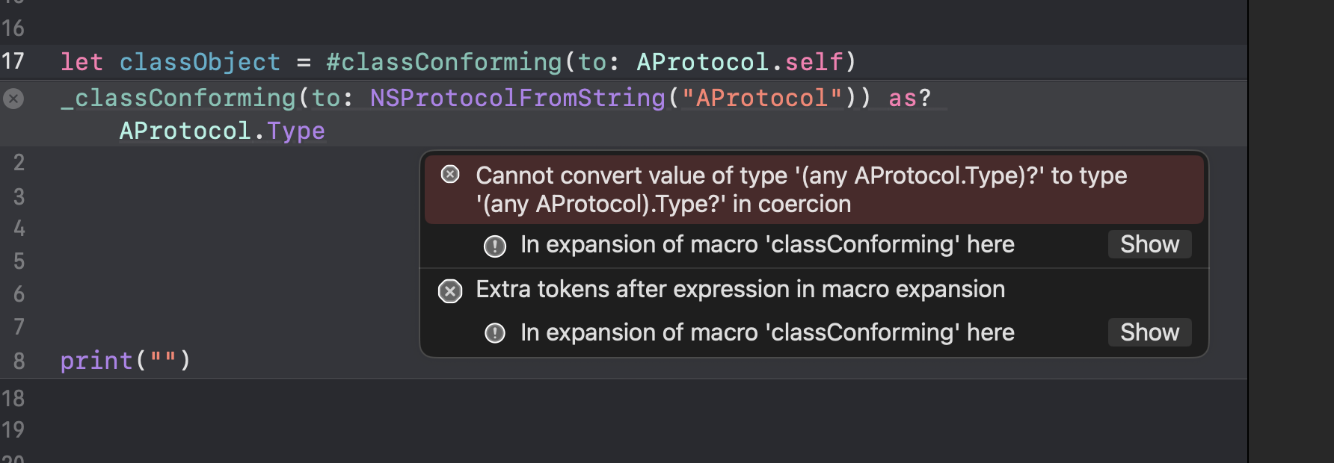Click the note icon under the 'Cannot convert value' error
Image resolution: width=1334 pixels, height=463 pixels.
(495, 246)
